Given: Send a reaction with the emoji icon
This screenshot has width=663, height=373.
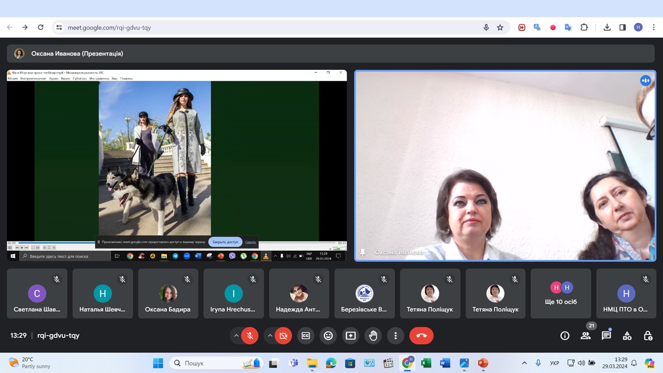Looking at the screenshot, I should click(x=328, y=336).
